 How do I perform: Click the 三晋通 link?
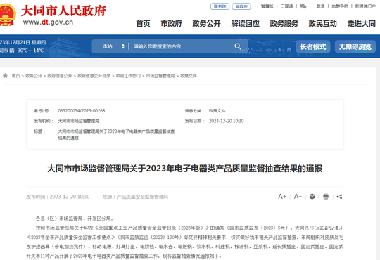click(286, 6)
